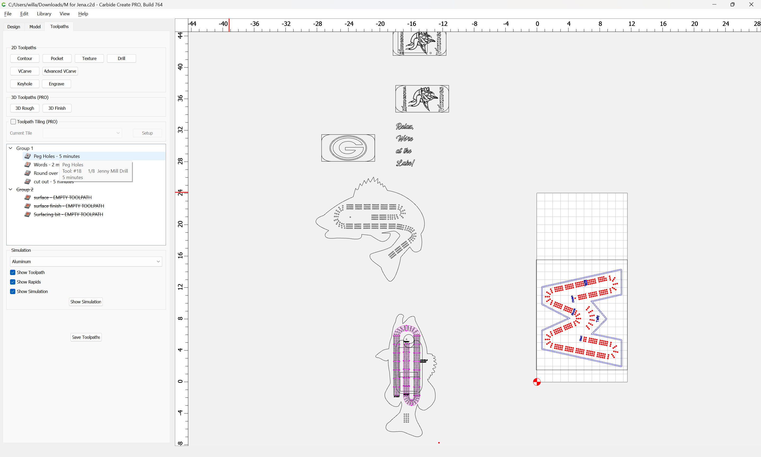
Task: Click the Round over toolpath icon
Action: [28, 173]
